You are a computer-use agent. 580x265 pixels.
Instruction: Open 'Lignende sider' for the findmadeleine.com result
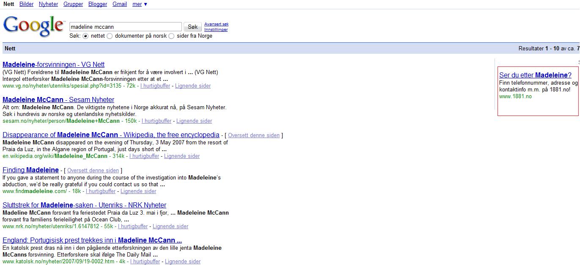point(138,191)
